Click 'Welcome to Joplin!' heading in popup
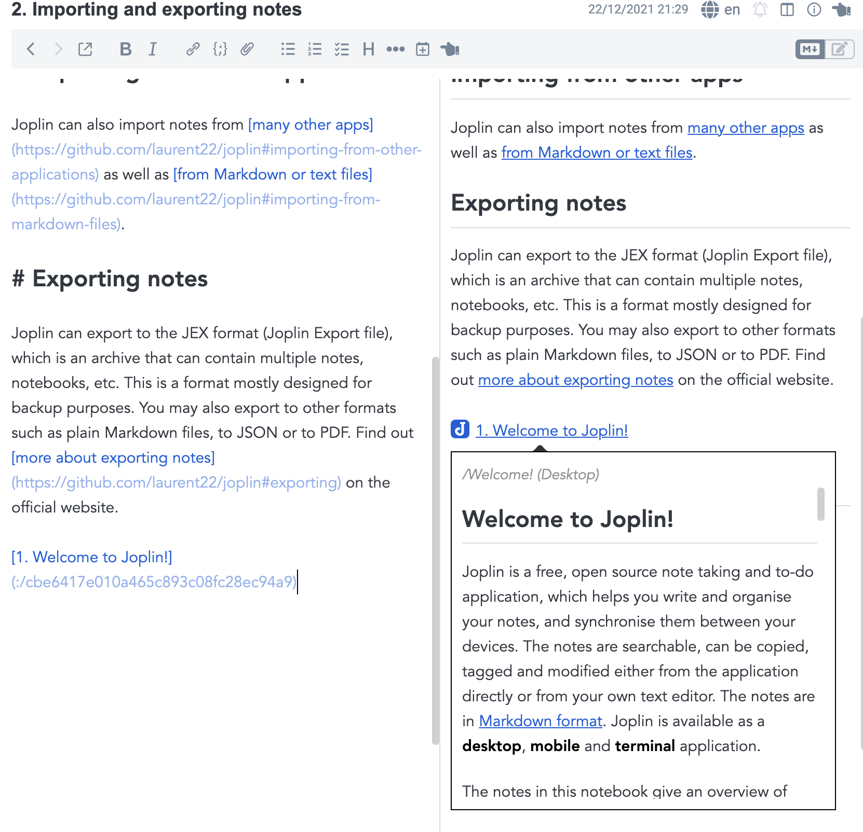Screen dimensions: 863x832 pos(568,519)
